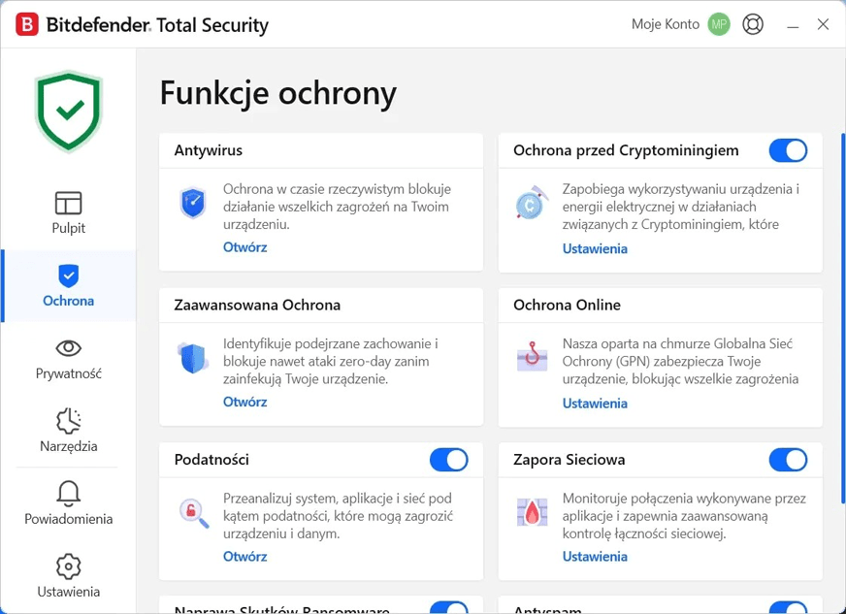Select Narzędzia label in sidebar
This screenshot has width=846, height=614.
tap(69, 446)
